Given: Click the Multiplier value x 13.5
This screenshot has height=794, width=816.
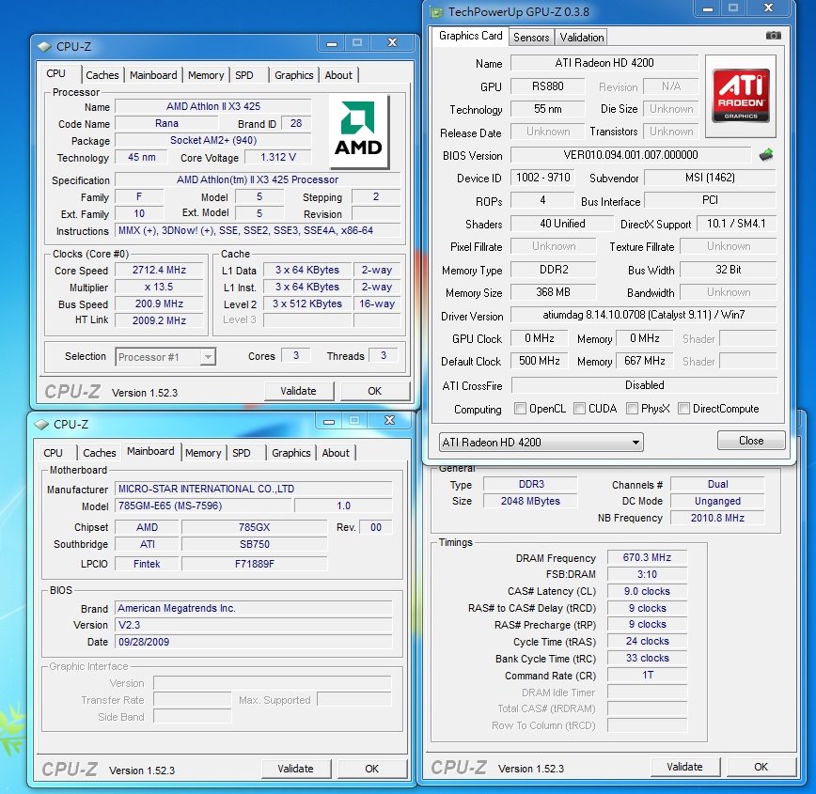Looking at the screenshot, I should pyautogui.click(x=159, y=287).
